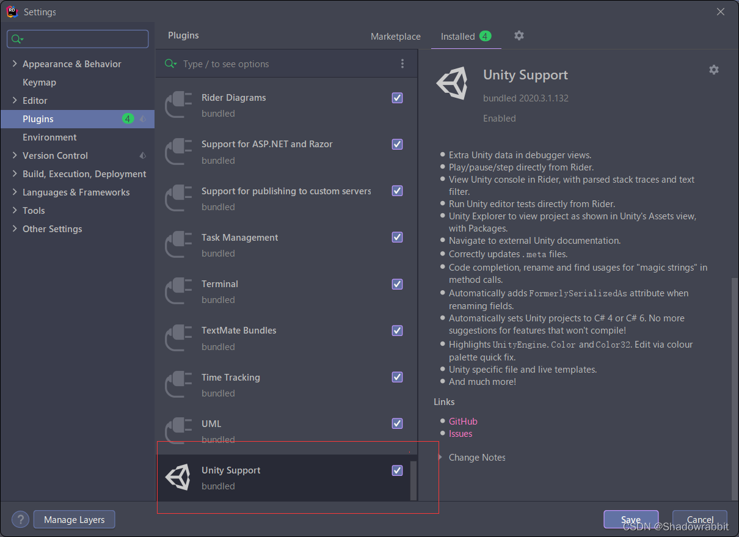Expand Appearance & Behavior settings
Image resolution: width=739 pixels, height=537 pixels.
coord(15,64)
